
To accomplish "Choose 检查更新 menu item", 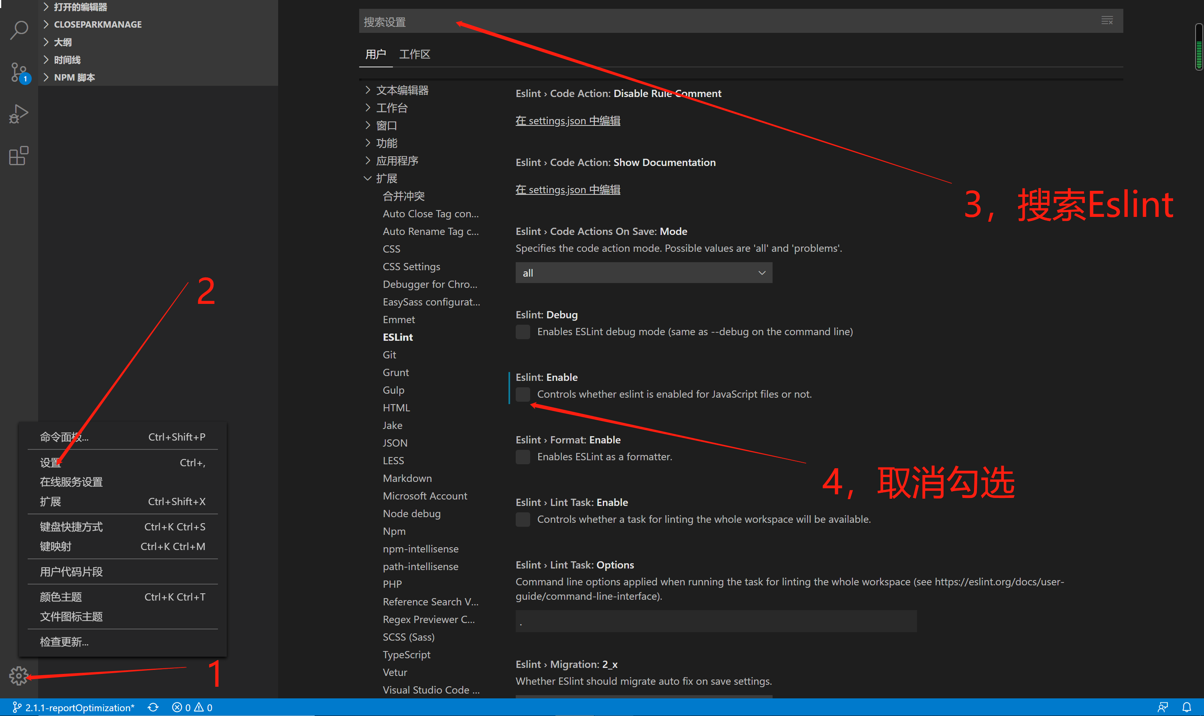I will pyautogui.click(x=123, y=642).
